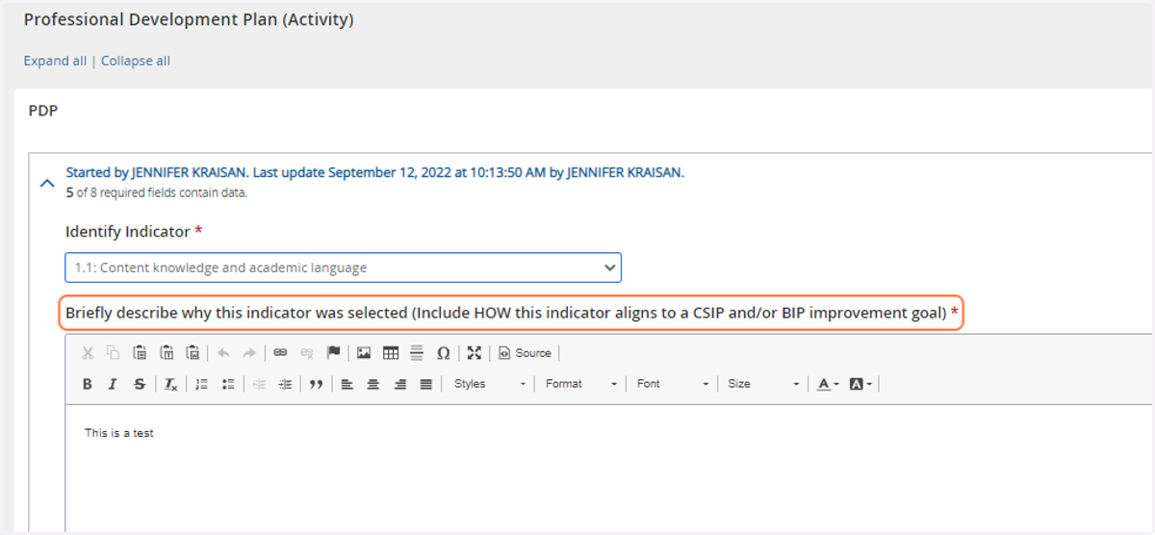Open the special character Omega icon

[444, 353]
